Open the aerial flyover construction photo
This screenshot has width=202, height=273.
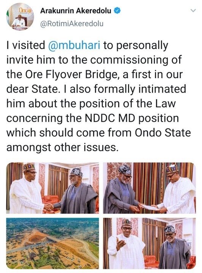click(x=53, y=243)
